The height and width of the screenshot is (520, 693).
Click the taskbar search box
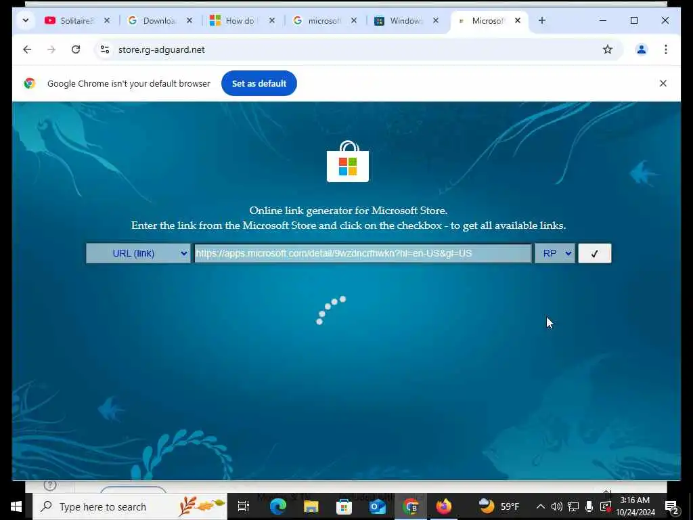coord(130,506)
